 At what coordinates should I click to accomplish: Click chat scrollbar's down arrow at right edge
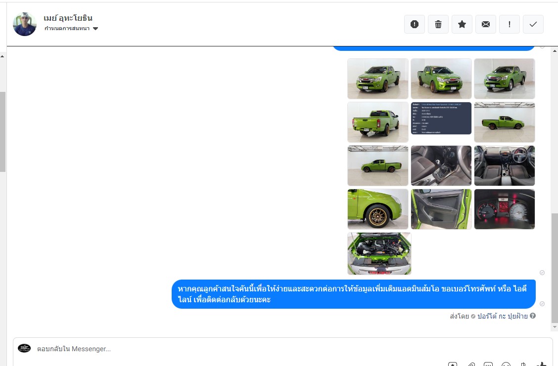[555, 326]
